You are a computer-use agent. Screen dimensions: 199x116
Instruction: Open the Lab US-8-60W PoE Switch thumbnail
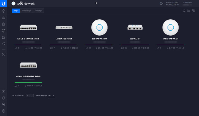pos(28,27)
